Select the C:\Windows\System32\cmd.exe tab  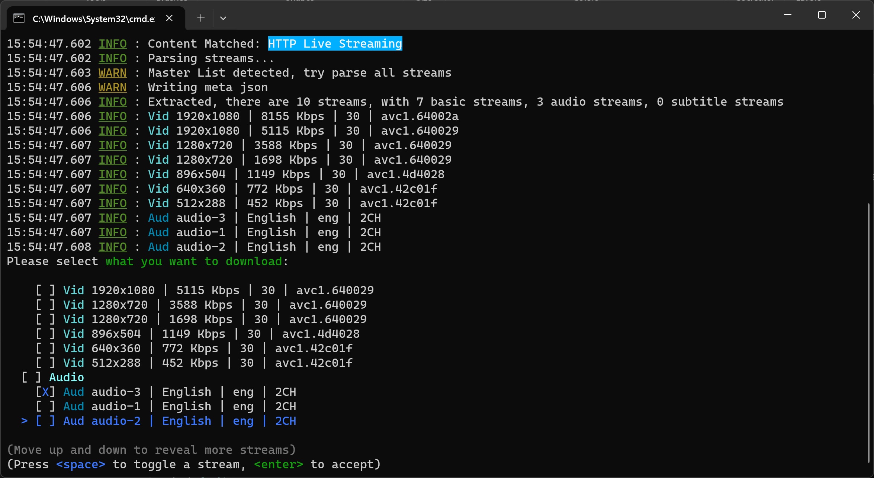coord(93,19)
